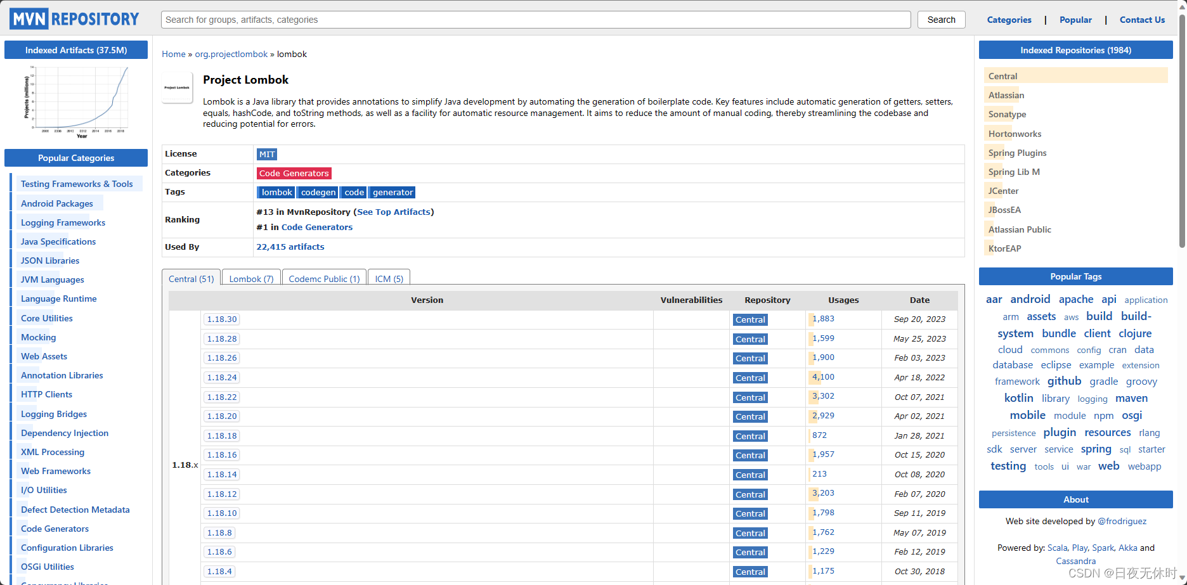
Task: Select the github popular tag
Action: (x=1064, y=381)
